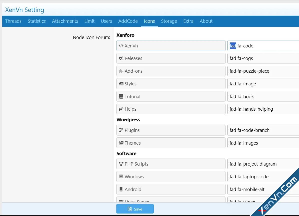Go to the Attachments tab

[65, 21]
